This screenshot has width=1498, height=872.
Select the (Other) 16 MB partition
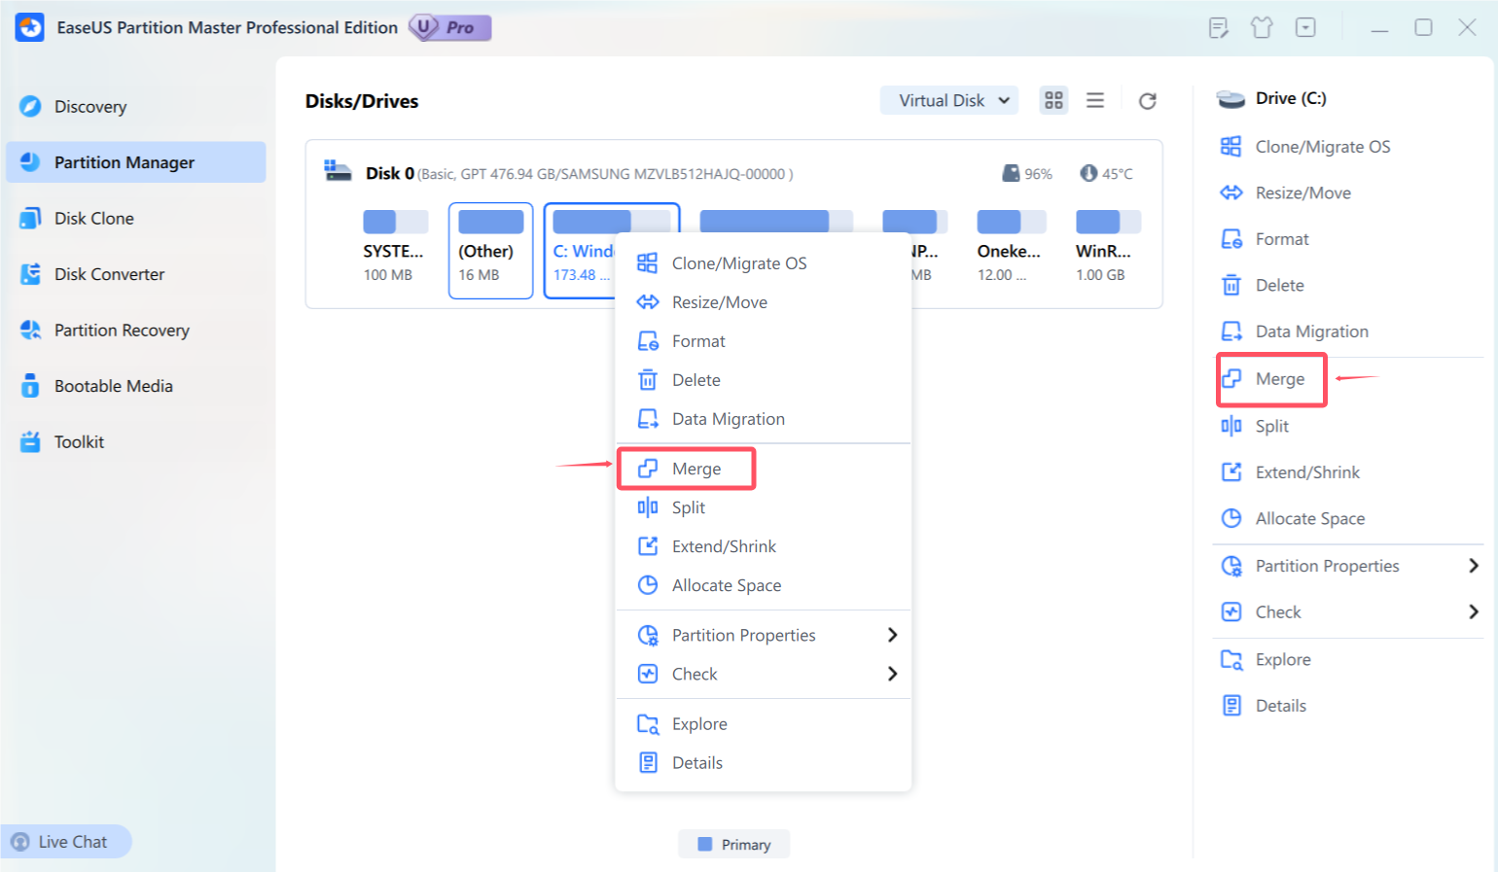tap(490, 250)
